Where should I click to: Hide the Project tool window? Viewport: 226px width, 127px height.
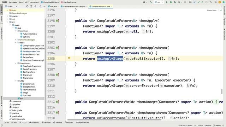click(44, 6)
